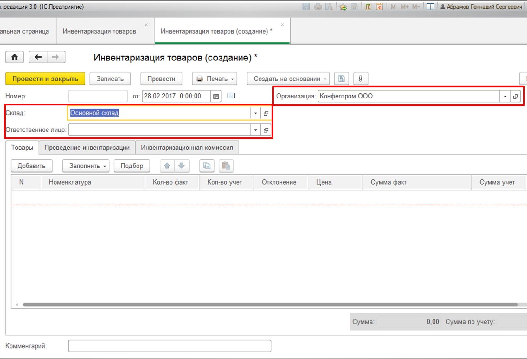Open Склад field linked item icon
Viewport: 527px width, 359px height.
coord(266,113)
